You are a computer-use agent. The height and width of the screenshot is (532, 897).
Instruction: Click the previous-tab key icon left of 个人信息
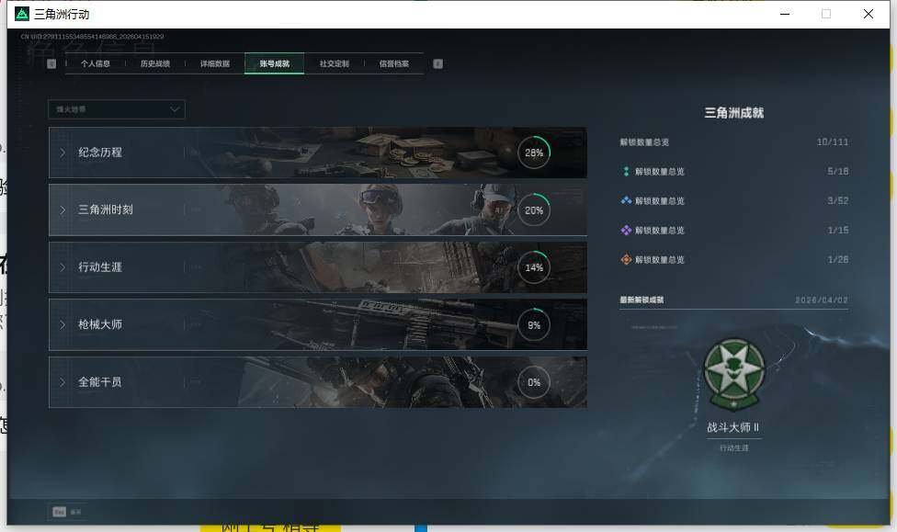coord(51,63)
